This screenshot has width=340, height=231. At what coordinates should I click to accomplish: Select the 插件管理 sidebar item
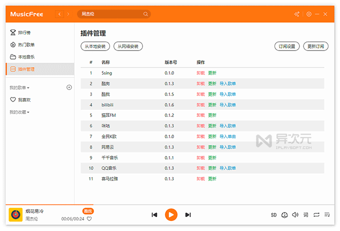[40, 69]
